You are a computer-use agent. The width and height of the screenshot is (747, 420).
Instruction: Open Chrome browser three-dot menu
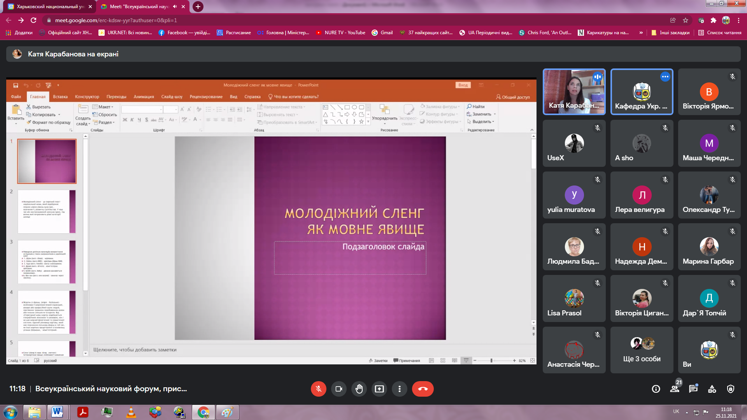738,20
